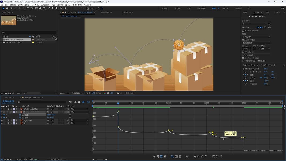Viewport: 286px width, 161px height.
Task: Toggle the 再生前にキャッシュ checkbox
Action: (x=243, y=31)
